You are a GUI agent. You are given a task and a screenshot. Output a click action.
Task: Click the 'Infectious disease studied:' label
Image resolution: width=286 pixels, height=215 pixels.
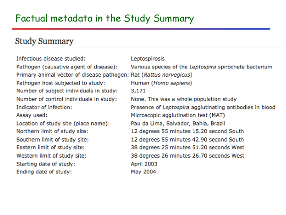pos(50,59)
